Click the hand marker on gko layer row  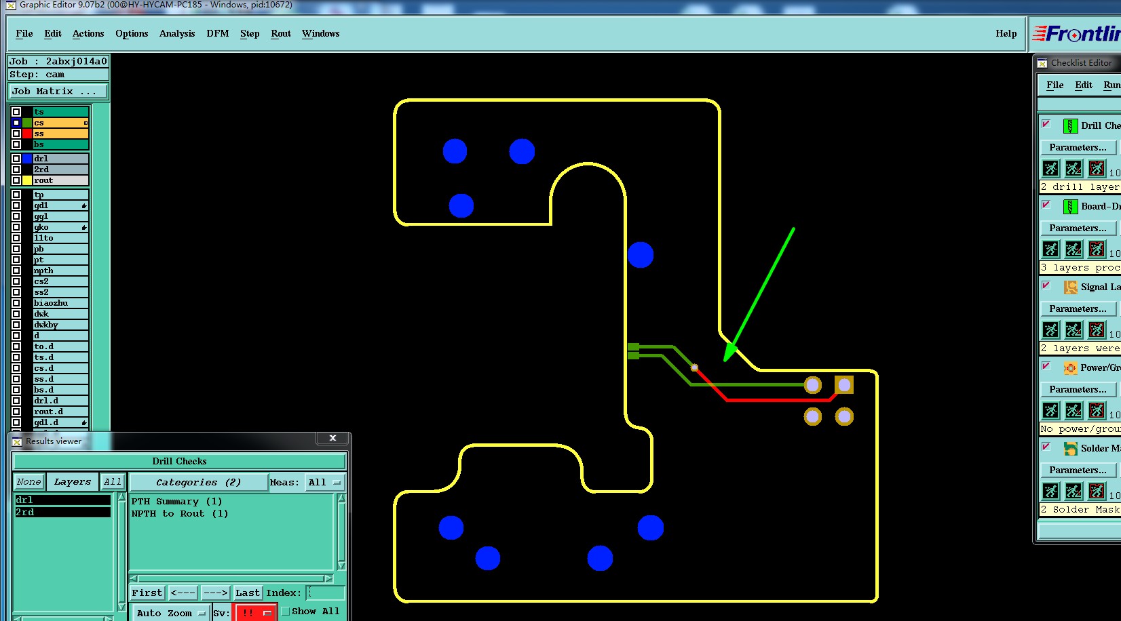pyautogui.click(x=84, y=227)
